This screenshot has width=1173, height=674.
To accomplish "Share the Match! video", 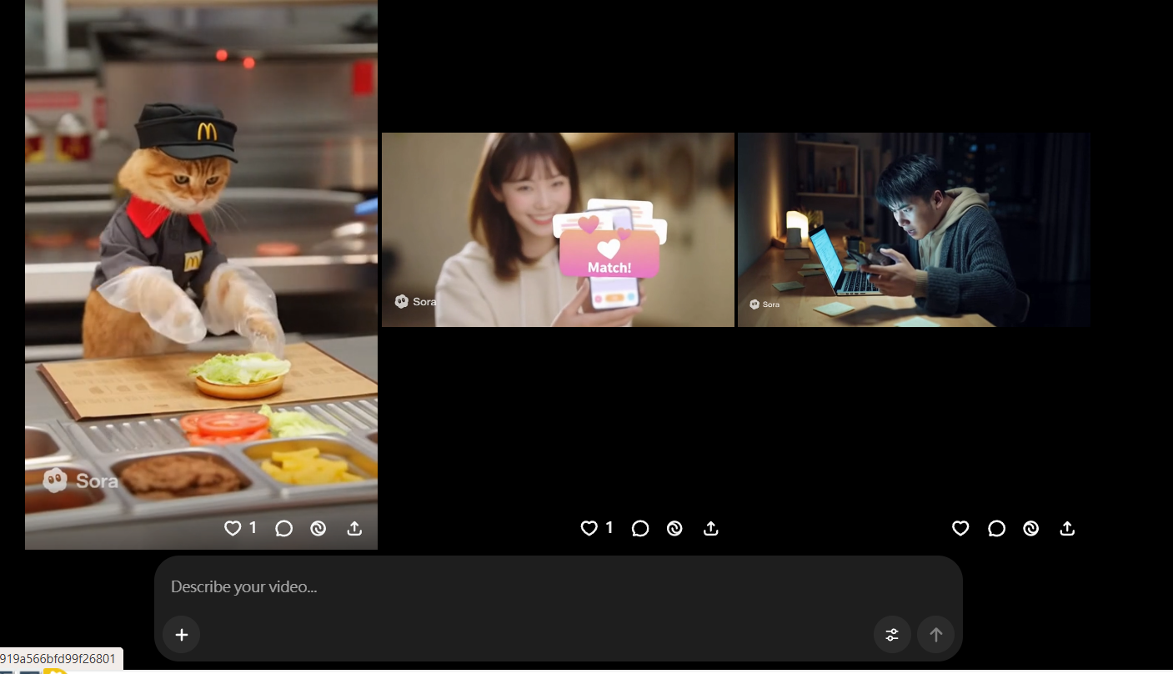I will (x=710, y=528).
